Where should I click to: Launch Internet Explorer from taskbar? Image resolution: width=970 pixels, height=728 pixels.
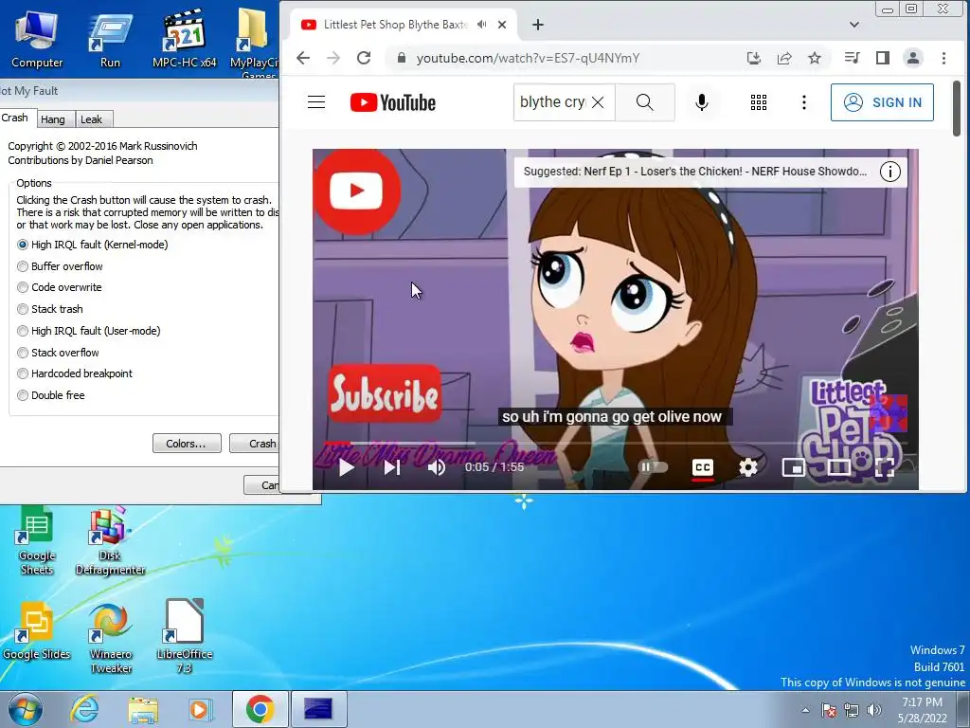[84, 709]
